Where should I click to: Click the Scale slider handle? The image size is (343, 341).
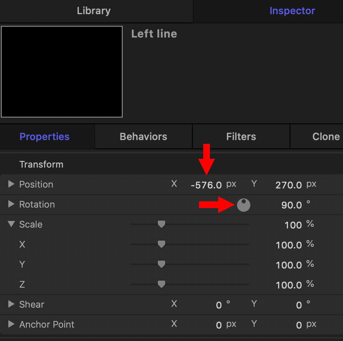click(x=161, y=224)
